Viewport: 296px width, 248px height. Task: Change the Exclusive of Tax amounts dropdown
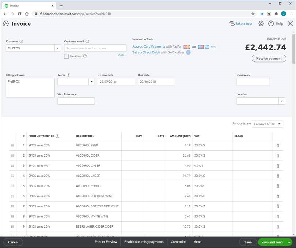[x=267, y=124]
